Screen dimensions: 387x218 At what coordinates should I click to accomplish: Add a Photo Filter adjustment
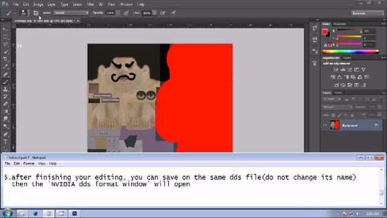point(353,77)
